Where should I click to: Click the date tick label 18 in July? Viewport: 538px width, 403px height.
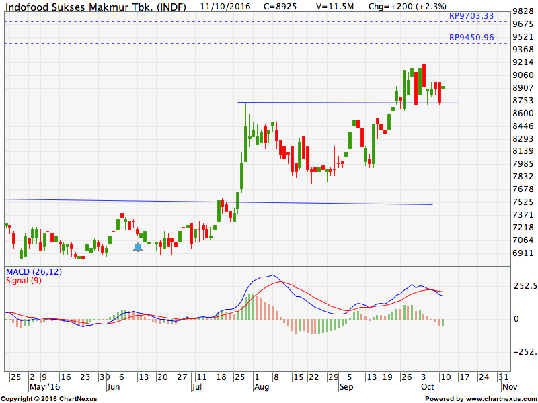point(221,377)
